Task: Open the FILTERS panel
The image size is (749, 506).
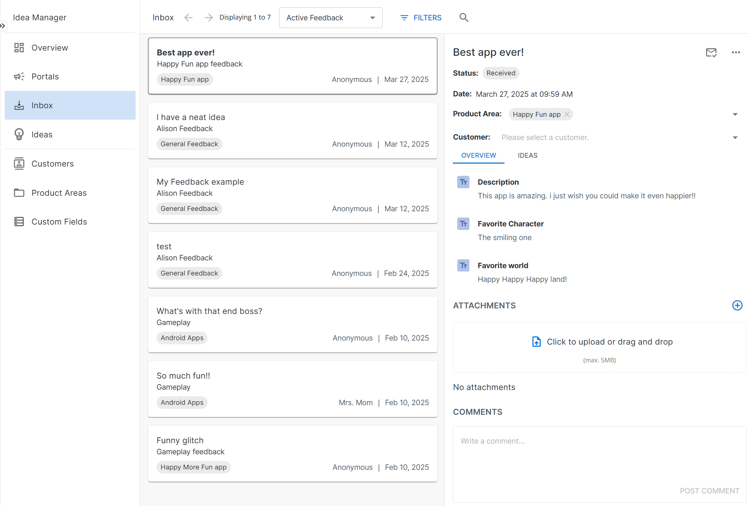Action: 421,17
